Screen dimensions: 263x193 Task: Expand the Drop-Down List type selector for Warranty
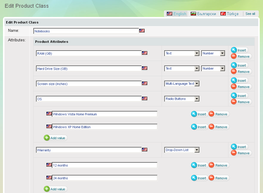[x=197, y=150]
